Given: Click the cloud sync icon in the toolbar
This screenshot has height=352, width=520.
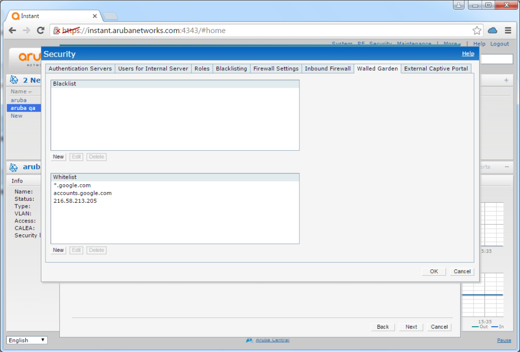Looking at the screenshot, I should coord(492,30).
